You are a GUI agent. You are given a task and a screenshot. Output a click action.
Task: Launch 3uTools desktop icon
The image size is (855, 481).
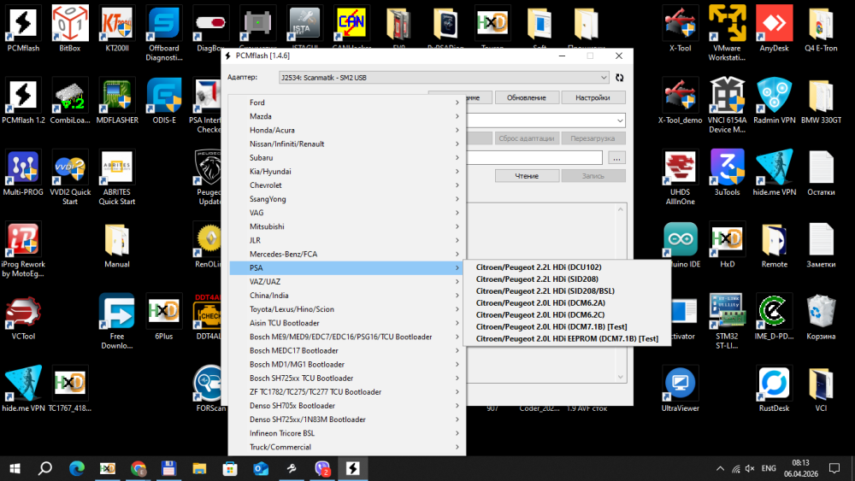(x=727, y=173)
